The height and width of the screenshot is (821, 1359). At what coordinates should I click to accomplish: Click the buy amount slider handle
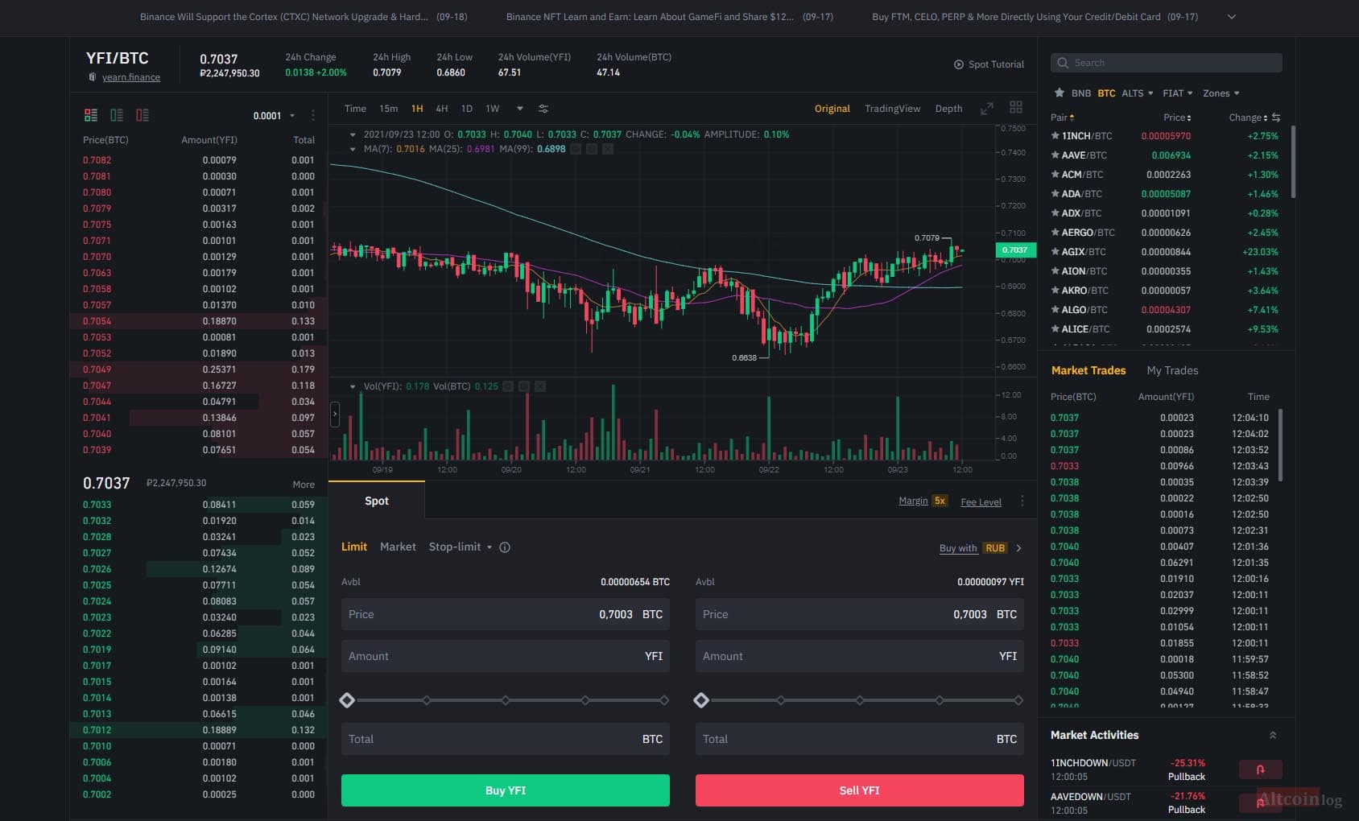tap(347, 700)
